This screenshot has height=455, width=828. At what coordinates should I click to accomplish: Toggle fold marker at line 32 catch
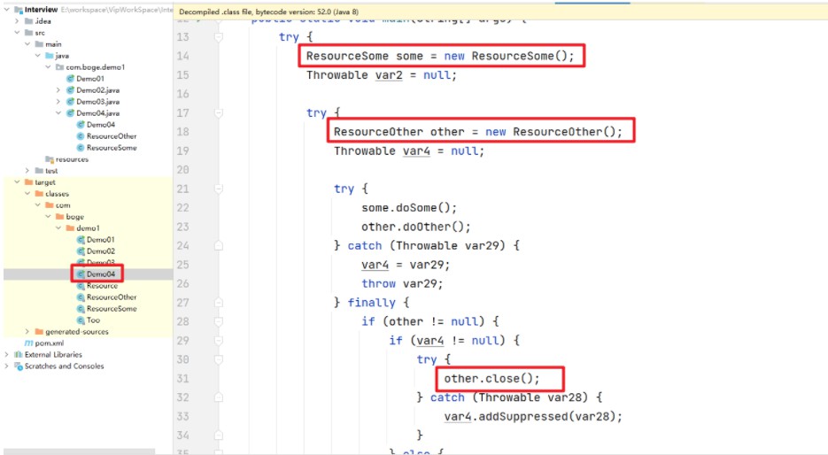[218, 397]
